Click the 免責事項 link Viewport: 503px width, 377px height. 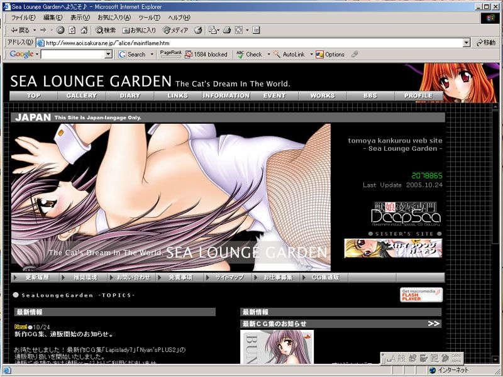point(180,277)
